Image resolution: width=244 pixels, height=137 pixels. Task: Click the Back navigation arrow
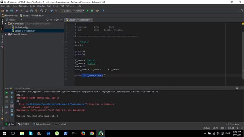[x=51, y=11]
